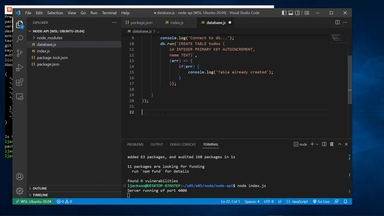The height and width of the screenshot is (216, 384).
Task: Switch to the PROBLEMS panel tab
Action: (x=135, y=145)
